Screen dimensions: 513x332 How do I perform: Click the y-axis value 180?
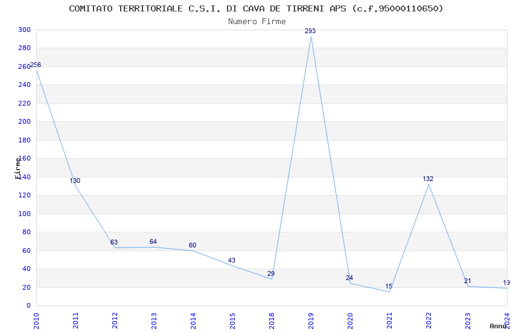point(25,140)
